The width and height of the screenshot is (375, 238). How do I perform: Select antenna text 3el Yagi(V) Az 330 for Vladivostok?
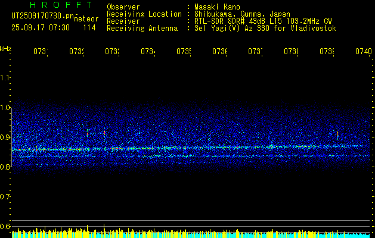tap(265, 29)
